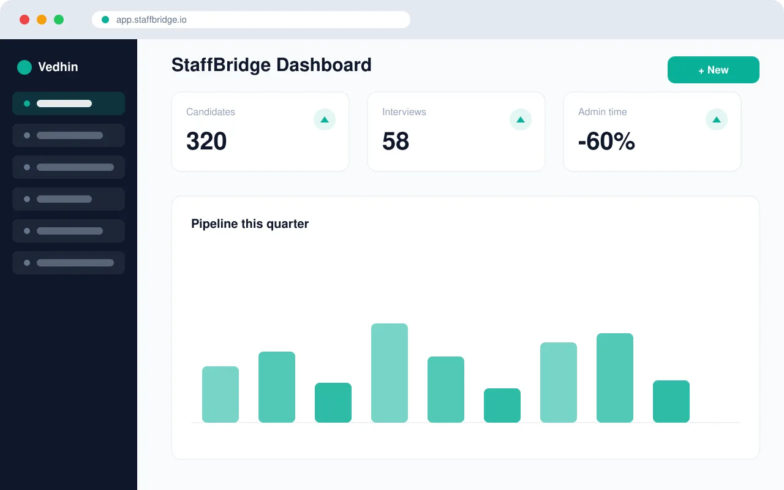Click the StaffBridge Dashboard title
Viewport: 784px width, 490px height.
[271, 65]
